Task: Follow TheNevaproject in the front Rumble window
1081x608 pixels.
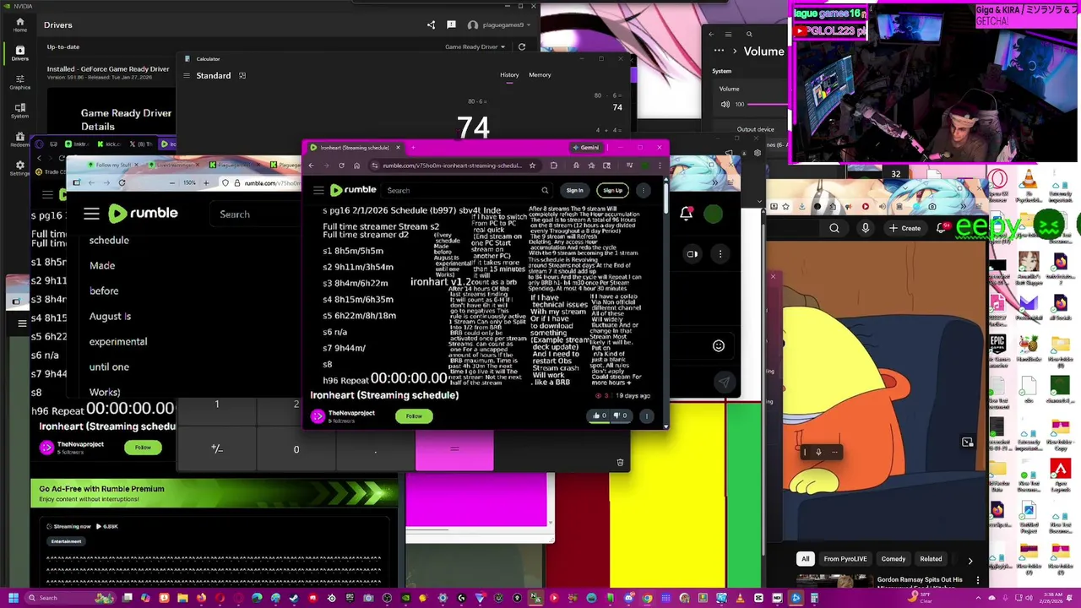Action: tap(414, 416)
